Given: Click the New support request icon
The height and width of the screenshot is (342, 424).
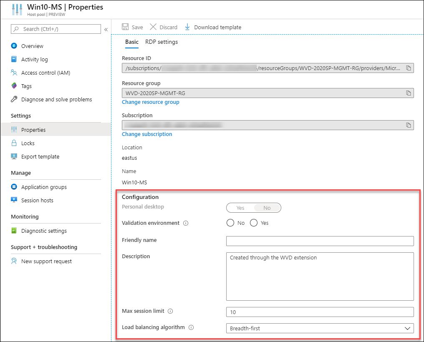Looking at the screenshot, I should (14, 261).
